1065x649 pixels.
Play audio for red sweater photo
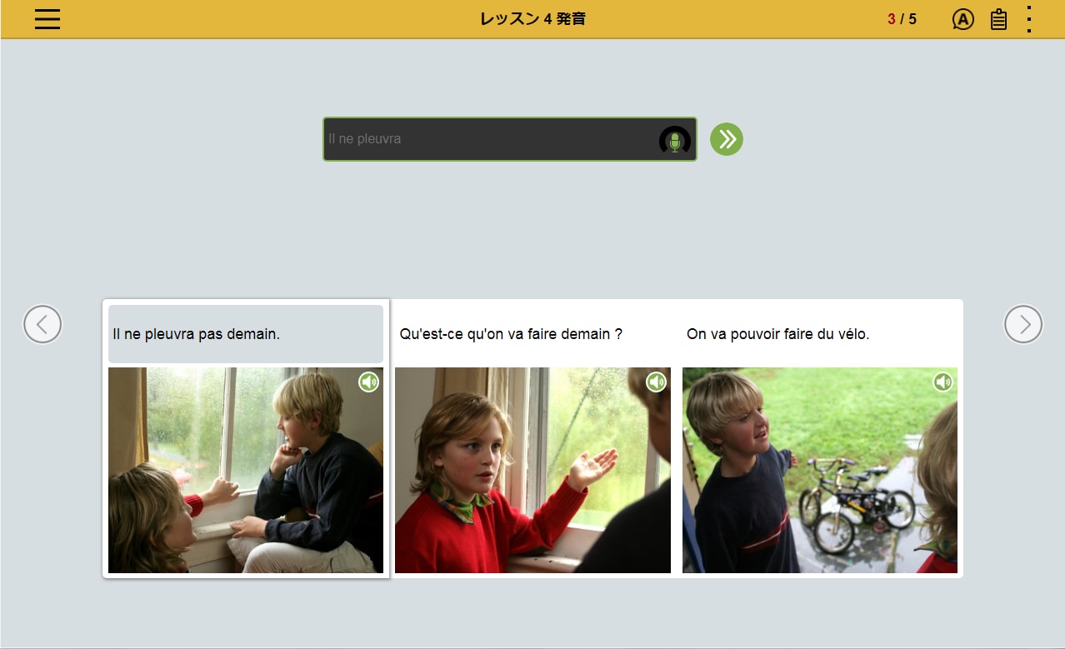pos(656,382)
